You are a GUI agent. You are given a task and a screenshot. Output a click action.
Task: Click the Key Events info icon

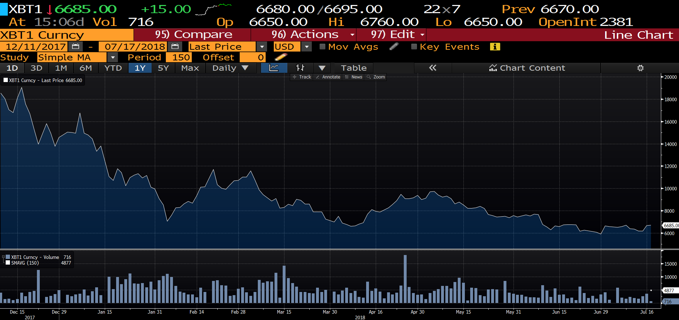click(x=495, y=47)
